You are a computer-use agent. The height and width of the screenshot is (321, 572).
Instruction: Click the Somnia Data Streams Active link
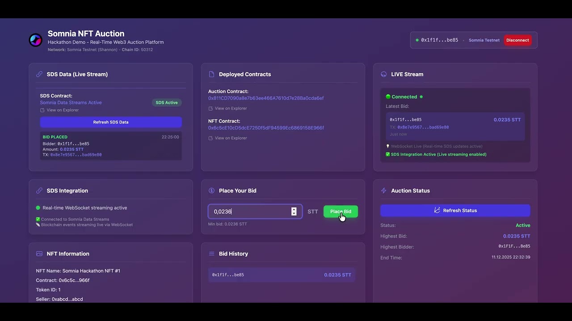[x=71, y=103]
